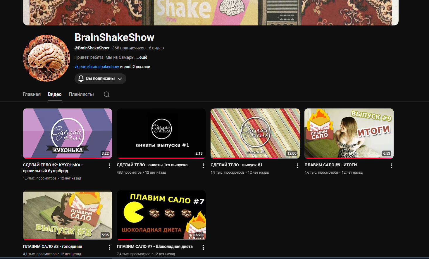Open title СДЕЛАЙ ТЕЛО - анкаты 1го выпуска

pos(152,165)
